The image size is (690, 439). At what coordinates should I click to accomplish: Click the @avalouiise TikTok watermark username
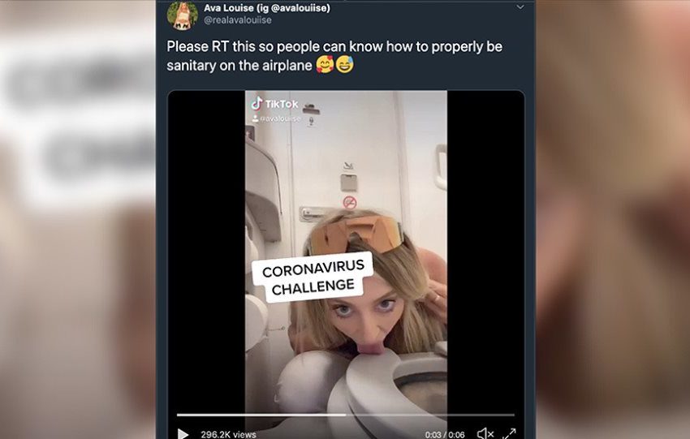click(280, 118)
